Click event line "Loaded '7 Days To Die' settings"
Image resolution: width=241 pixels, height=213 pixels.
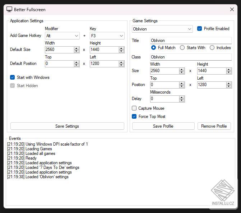click(43, 167)
